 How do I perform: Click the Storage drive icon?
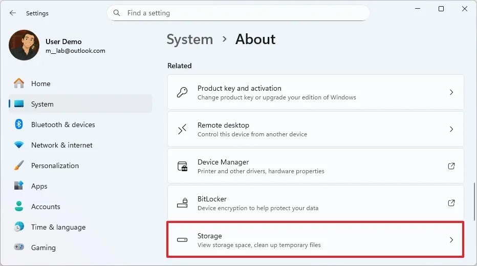[182, 240]
